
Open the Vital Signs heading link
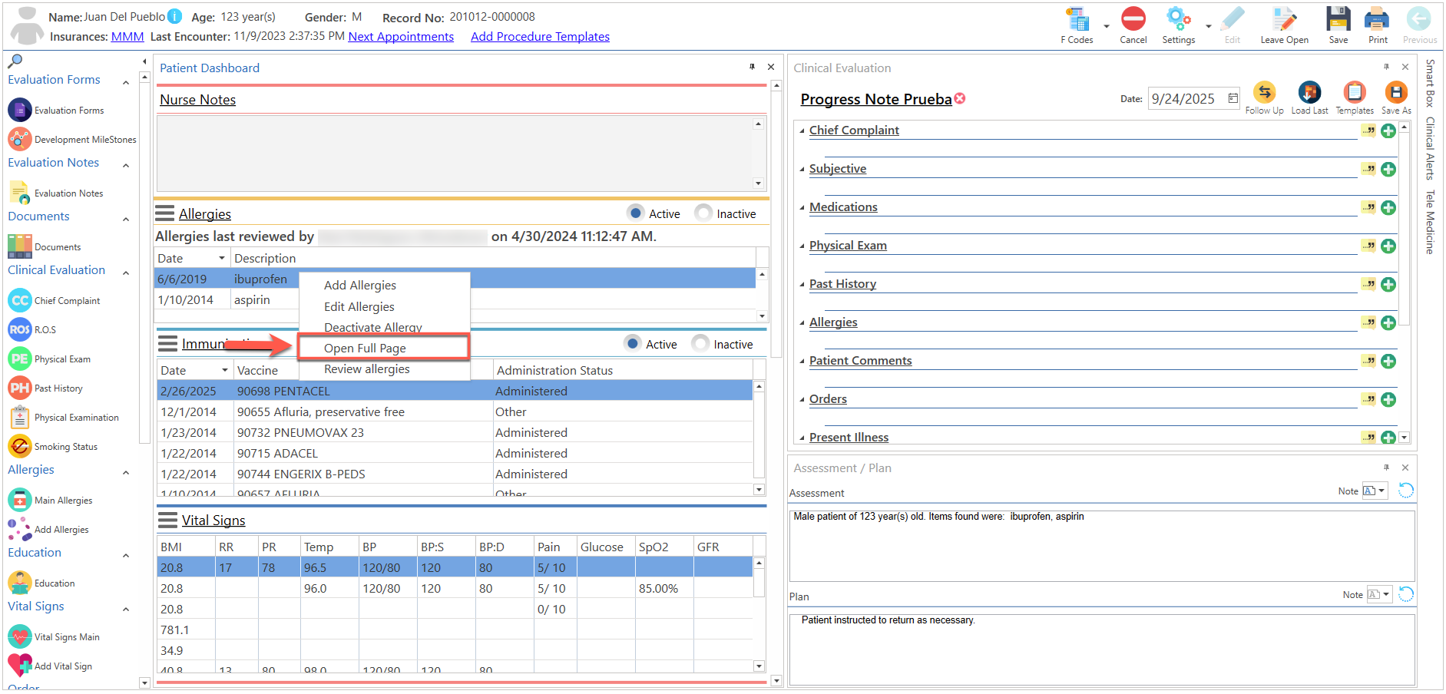pyautogui.click(x=213, y=520)
